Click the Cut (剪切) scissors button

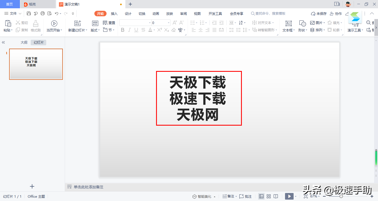pyautogui.click(x=22, y=23)
